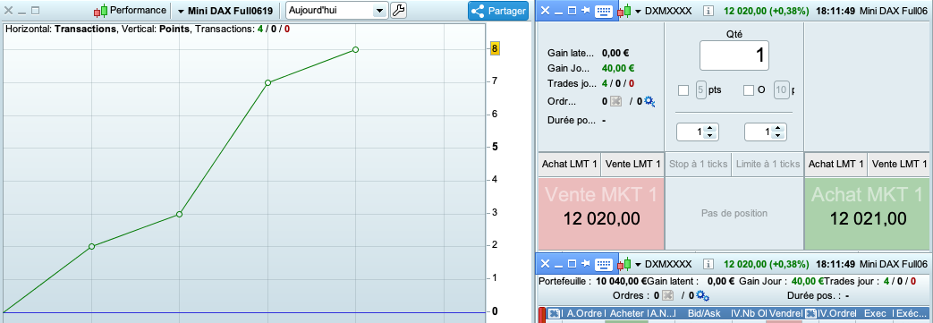The image size is (933, 323).
Task: Click Limite à 1 ticks button
Action: click(768, 164)
